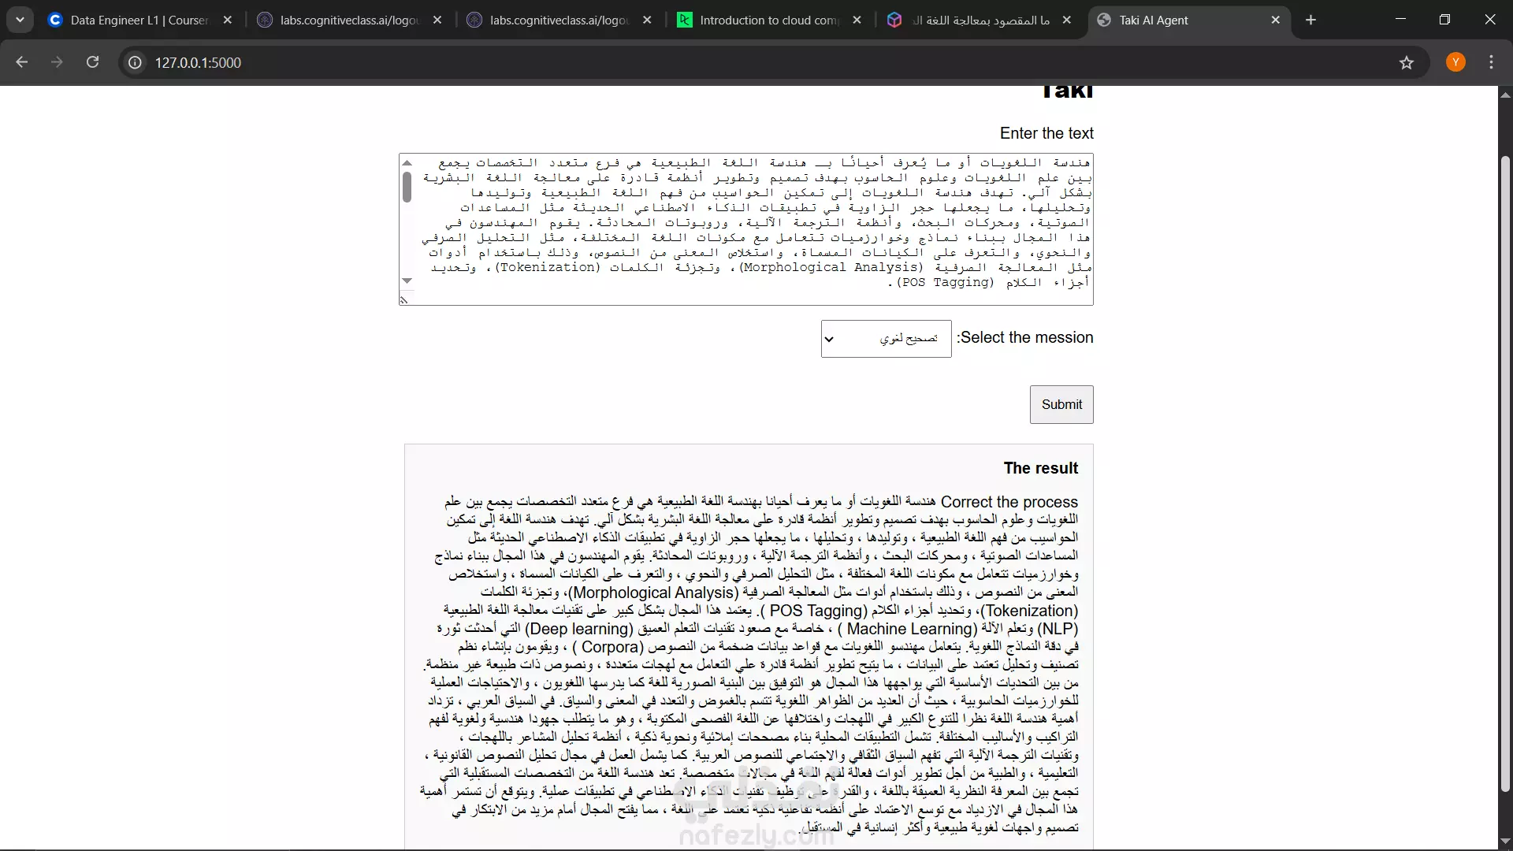Click the Coursera favicon on first tab

tap(55, 20)
